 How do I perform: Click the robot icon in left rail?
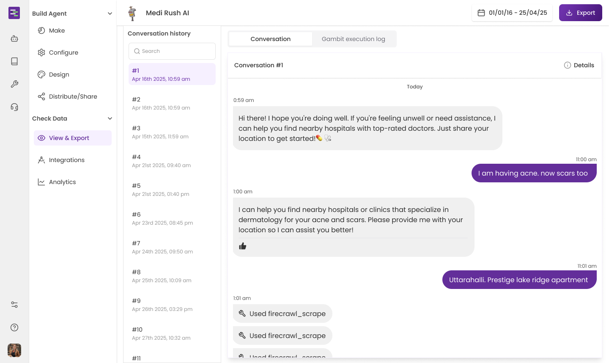coord(14,39)
